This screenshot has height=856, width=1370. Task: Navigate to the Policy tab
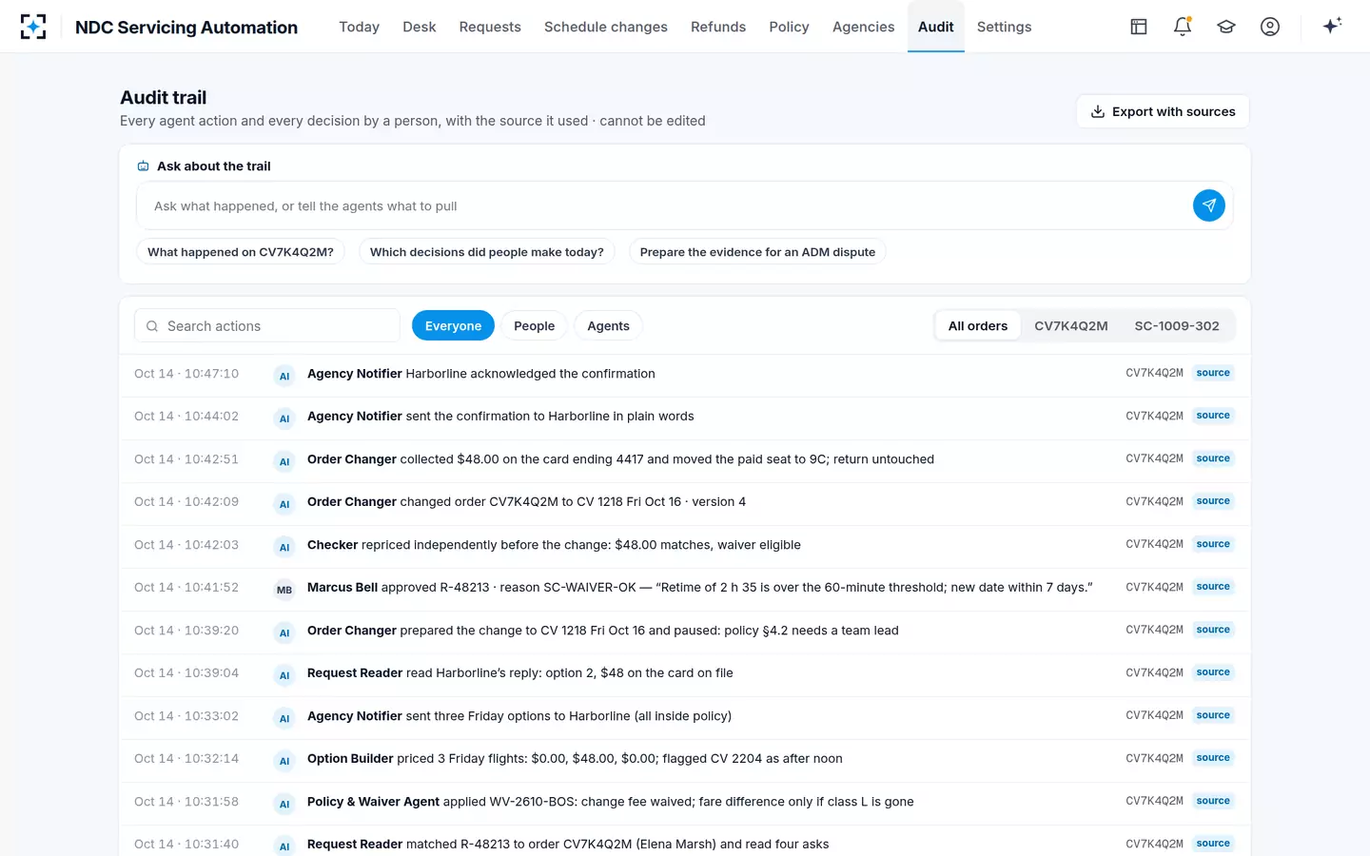point(790,27)
